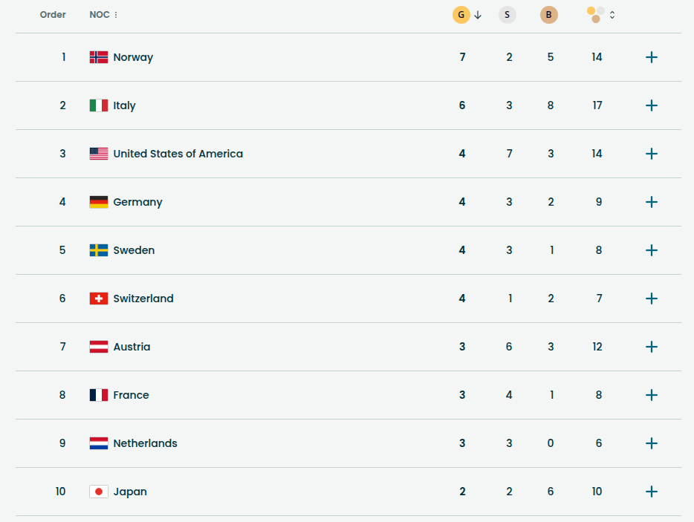The image size is (694, 522).
Task: Show details for Austria
Action: 652,347
